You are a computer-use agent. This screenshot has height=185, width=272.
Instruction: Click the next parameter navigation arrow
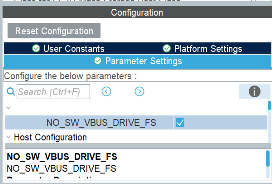tap(139, 91)
